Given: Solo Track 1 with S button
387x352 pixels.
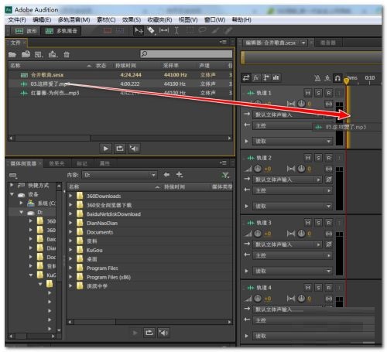Looking at the screenshot, I should point(318,93).
